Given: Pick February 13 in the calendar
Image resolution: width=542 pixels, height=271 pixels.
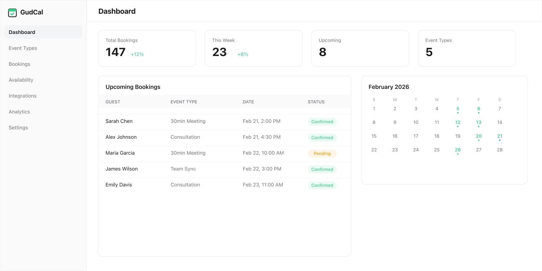Looking at the screenshot, I should [478, 122].
